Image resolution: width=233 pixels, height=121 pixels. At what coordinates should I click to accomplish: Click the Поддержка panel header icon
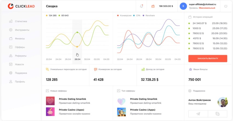(190, 91)
